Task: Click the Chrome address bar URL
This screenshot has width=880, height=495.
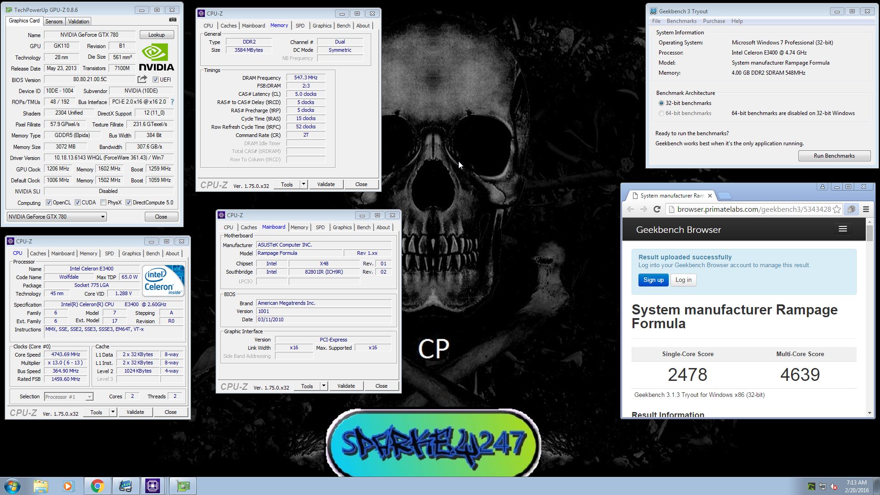Action: (753, 209)
